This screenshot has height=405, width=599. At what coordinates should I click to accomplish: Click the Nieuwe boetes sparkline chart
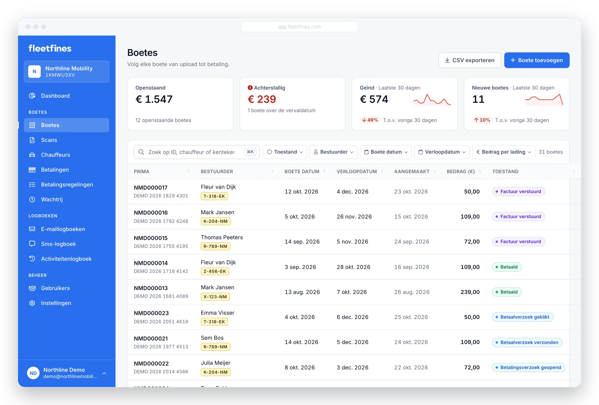[x=544, y=100]
